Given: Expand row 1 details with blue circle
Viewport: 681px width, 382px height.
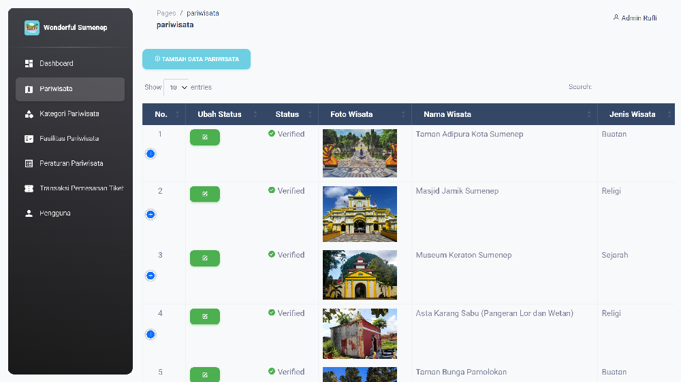Looking at the screenshot, I should click(x=151, y=154).
